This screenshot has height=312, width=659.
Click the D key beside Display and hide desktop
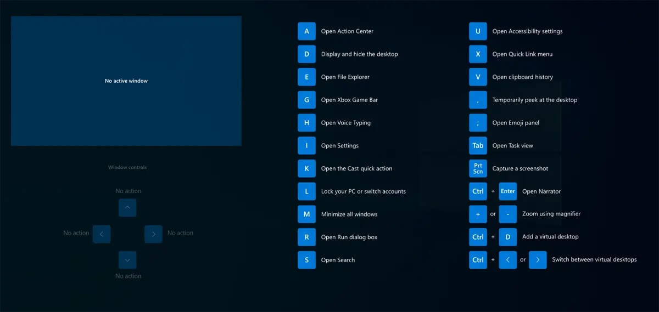click(306, 54)
